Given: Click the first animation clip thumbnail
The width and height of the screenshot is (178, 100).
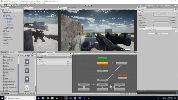Looking at the screenshot, I should [x=27, y=62].
